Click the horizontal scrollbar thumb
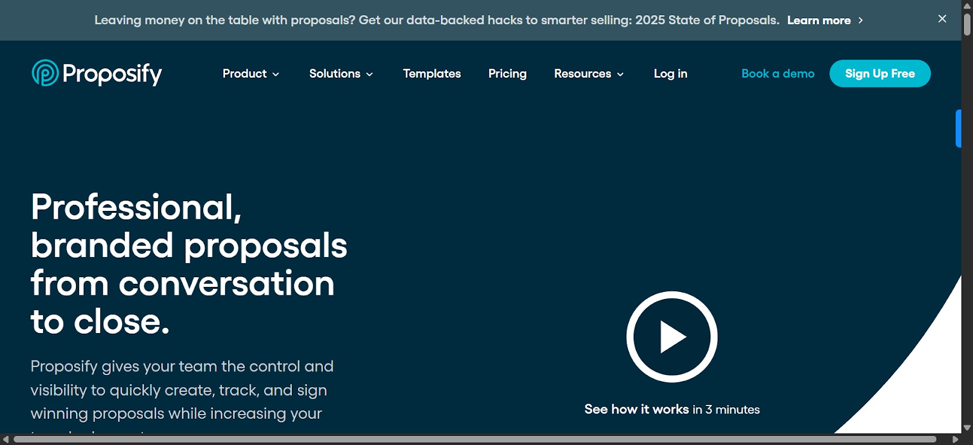The width and height of the screenshot is (973, 445). 475,439
